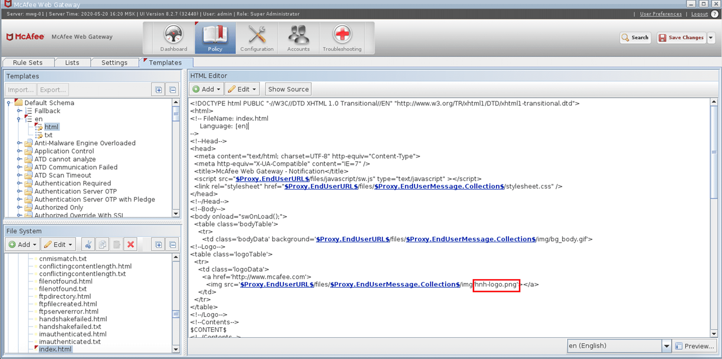Screen dimensions: 722x359
Task: Click $Proxy.EndUserMessage.Collection$ in the img src line
Action: pyautogui.click(x=395, y=284)
